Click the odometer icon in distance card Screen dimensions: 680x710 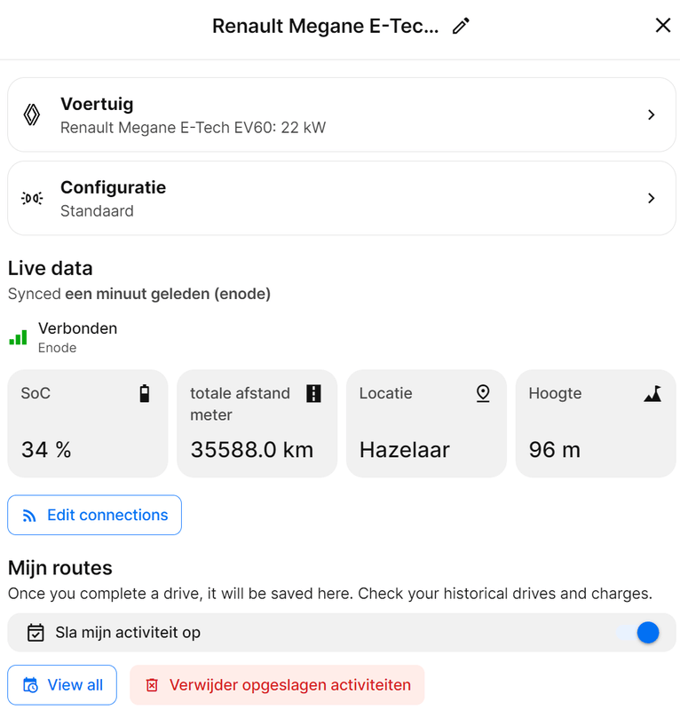coord(313,393)
